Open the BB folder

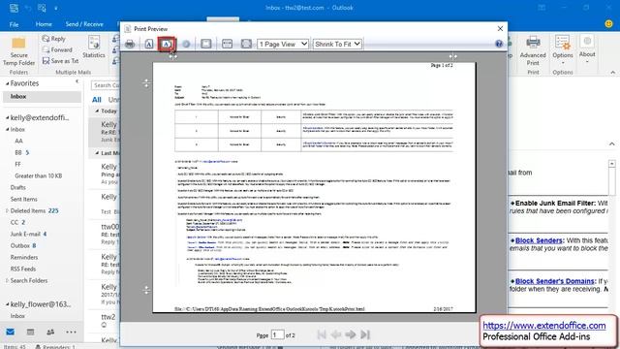(x=18, y=152)
